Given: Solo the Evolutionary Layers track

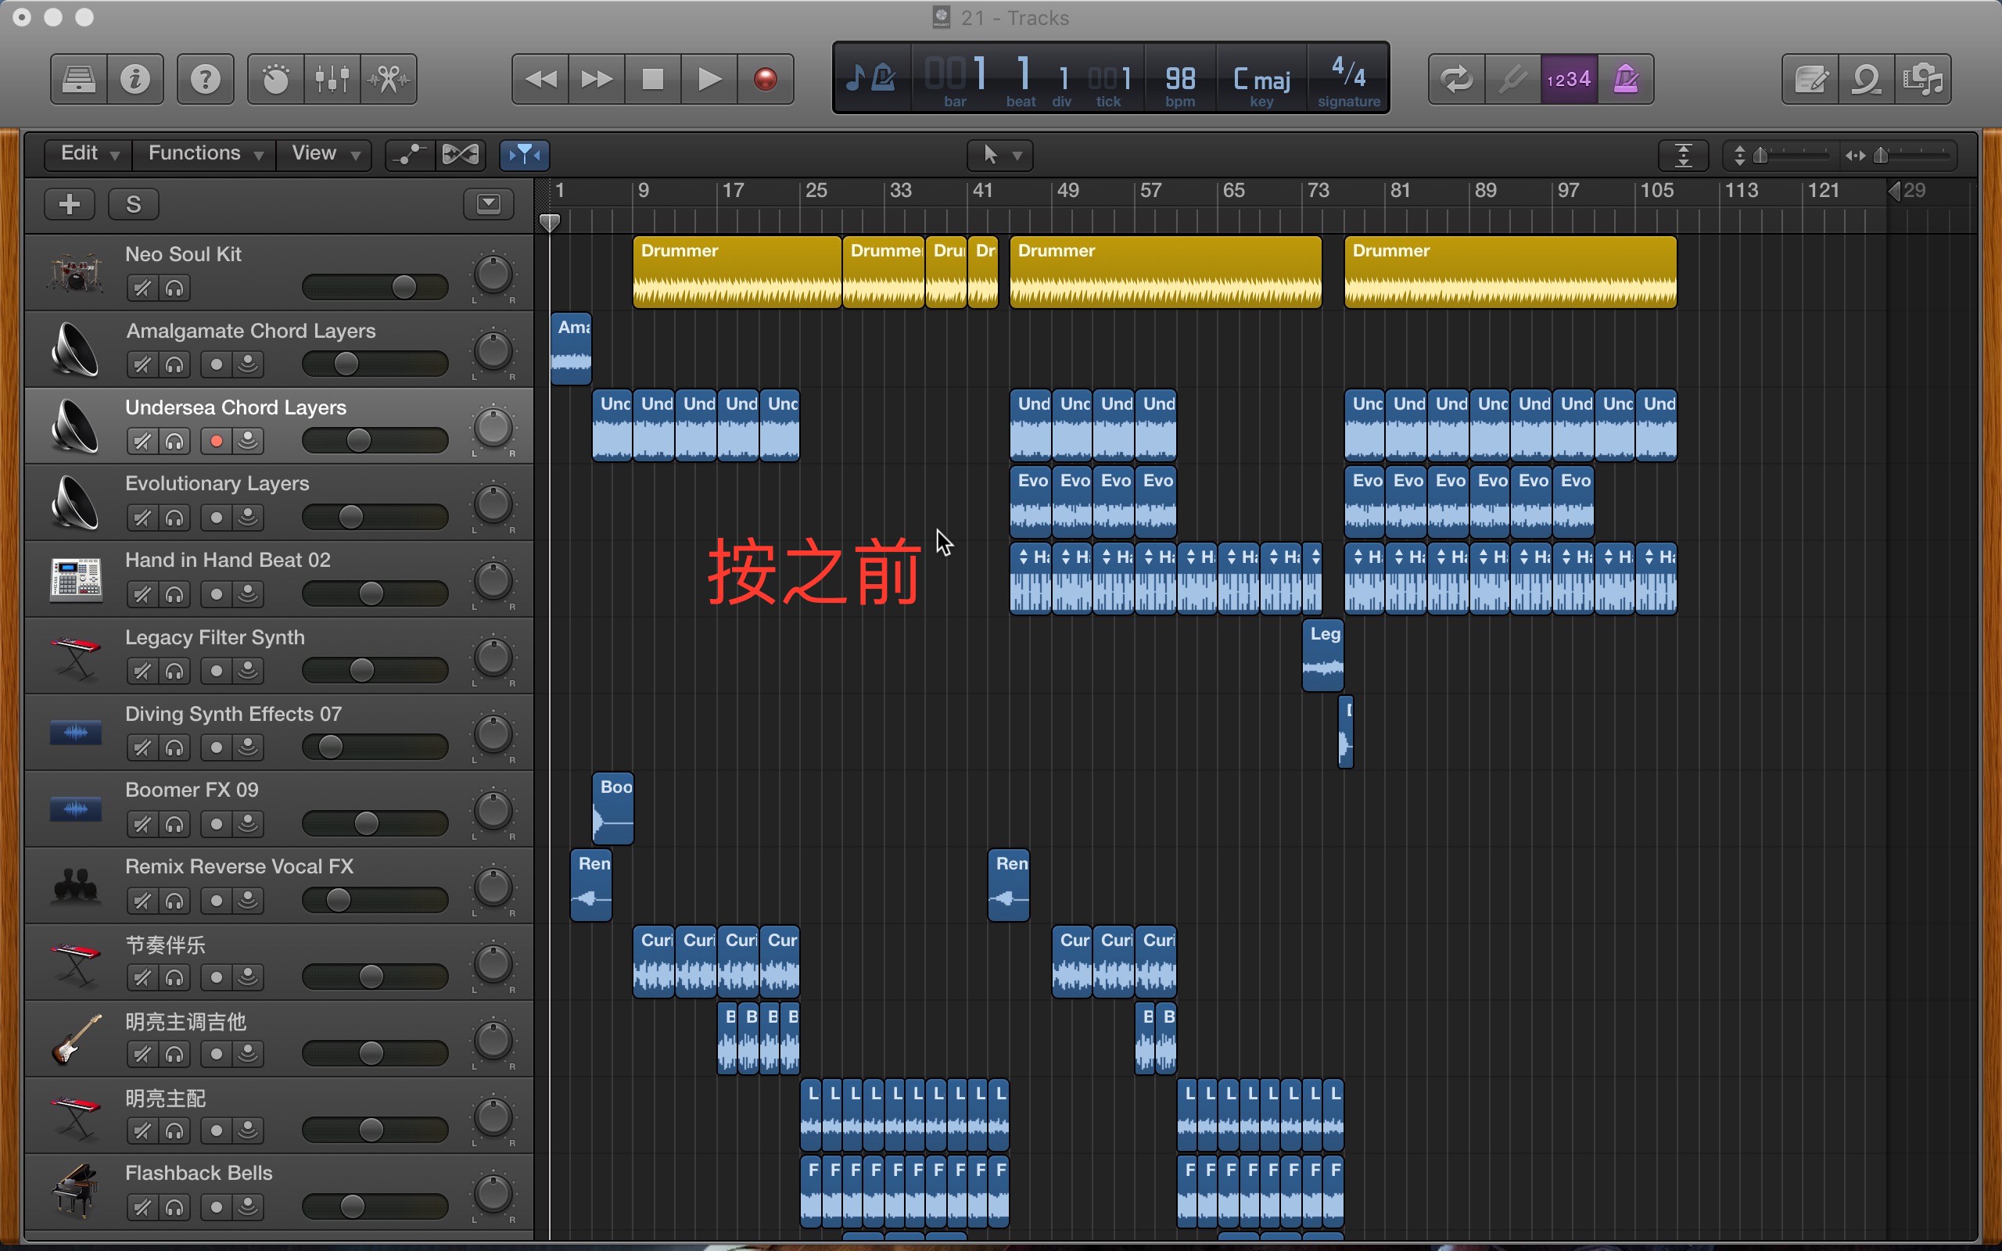Looking at the screenshot, I should point(174,518).
